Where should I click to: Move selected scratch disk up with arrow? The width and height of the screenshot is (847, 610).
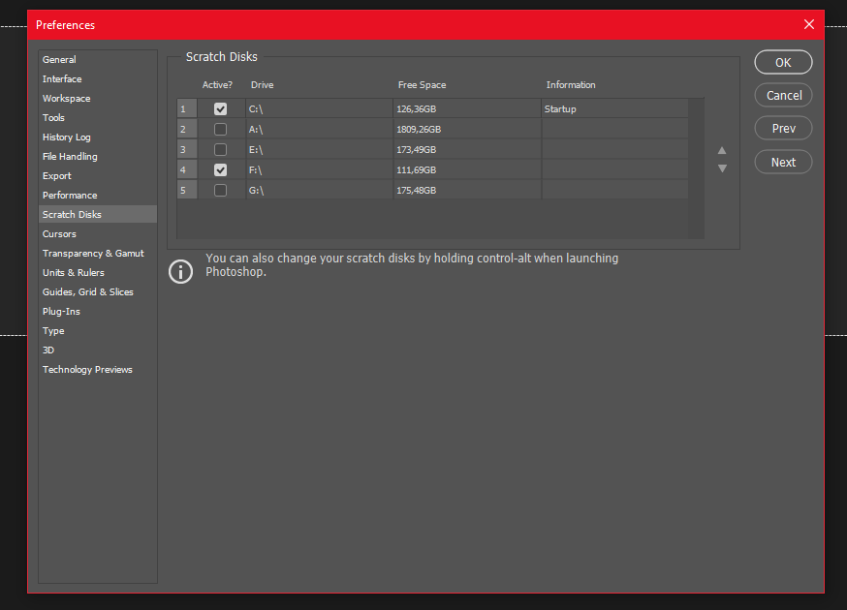tap(722, 151)
